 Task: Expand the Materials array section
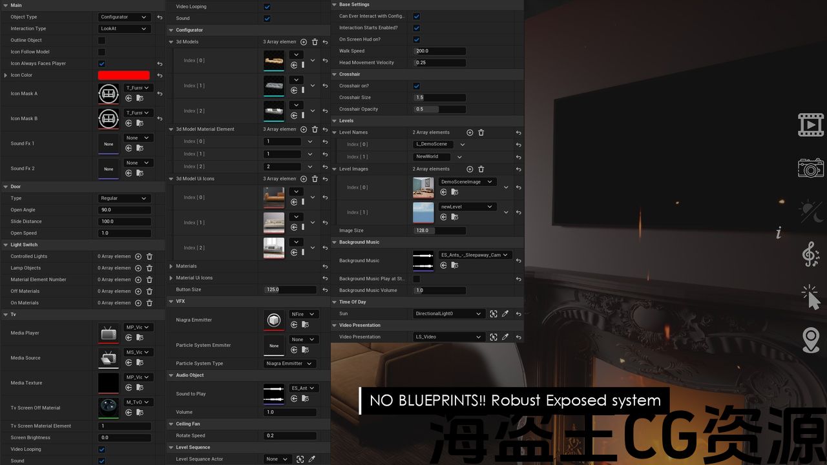[171, 266]
